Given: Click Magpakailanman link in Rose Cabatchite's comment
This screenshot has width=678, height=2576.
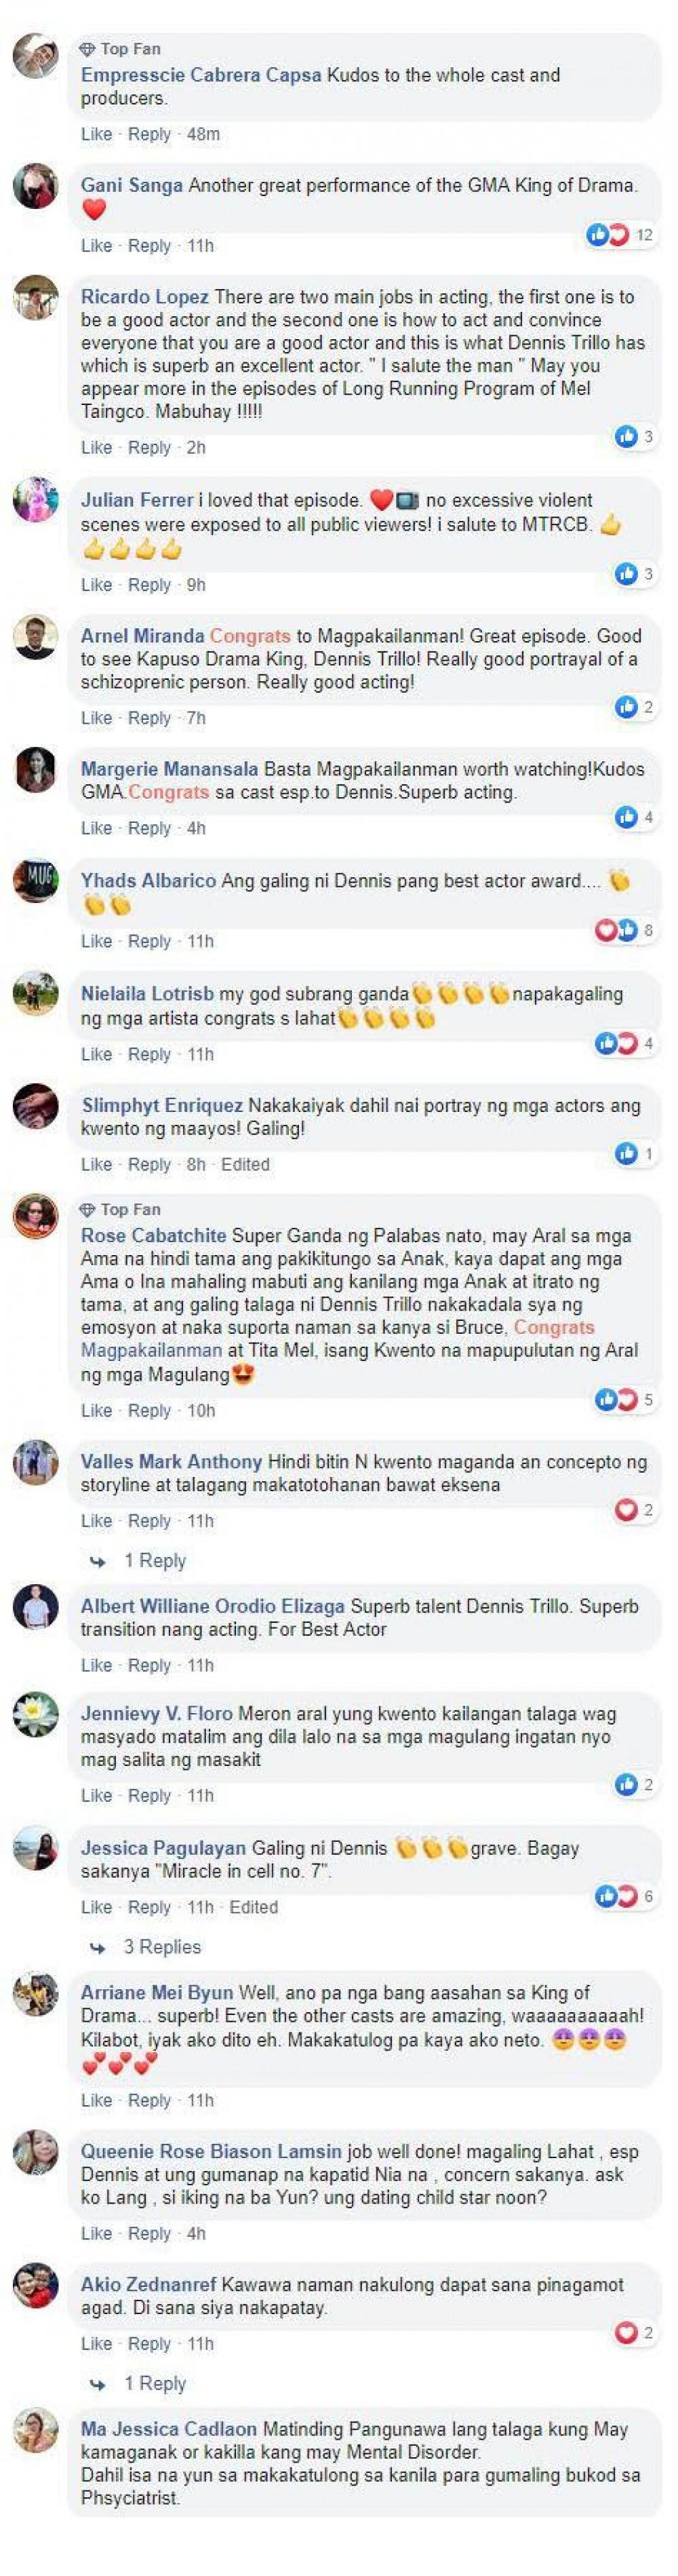Looking at the screenshot, I should pyautogui.click(x=151, y=1350).
